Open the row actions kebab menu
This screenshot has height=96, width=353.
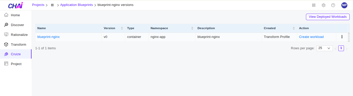pyautogui.click(x=342, y=37)
